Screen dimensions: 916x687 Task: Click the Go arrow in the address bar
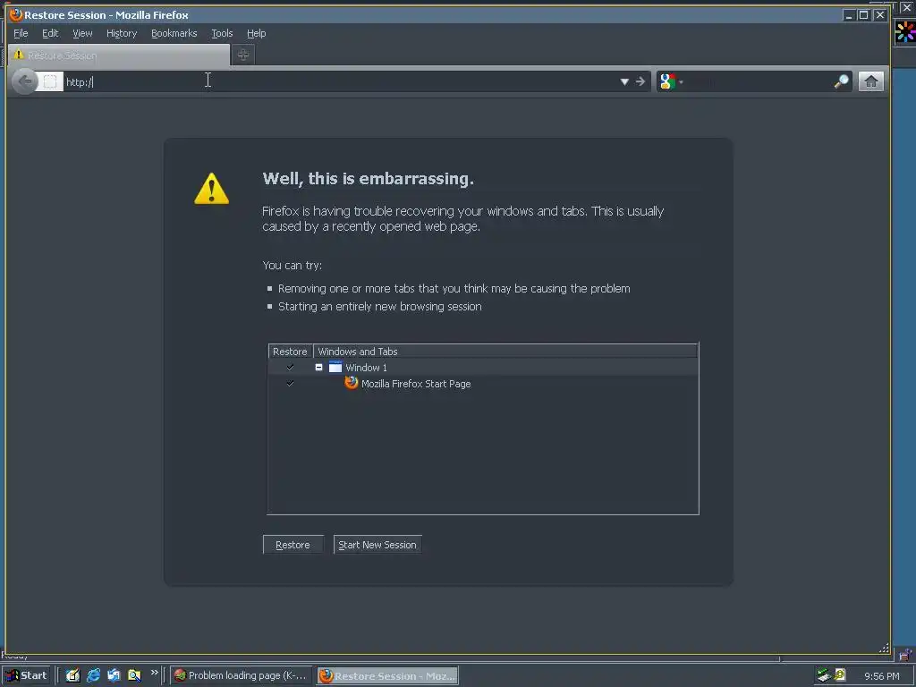[640, 81]
